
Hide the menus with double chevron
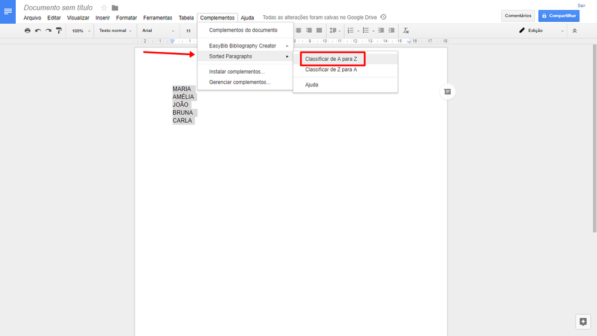point(575,30)
